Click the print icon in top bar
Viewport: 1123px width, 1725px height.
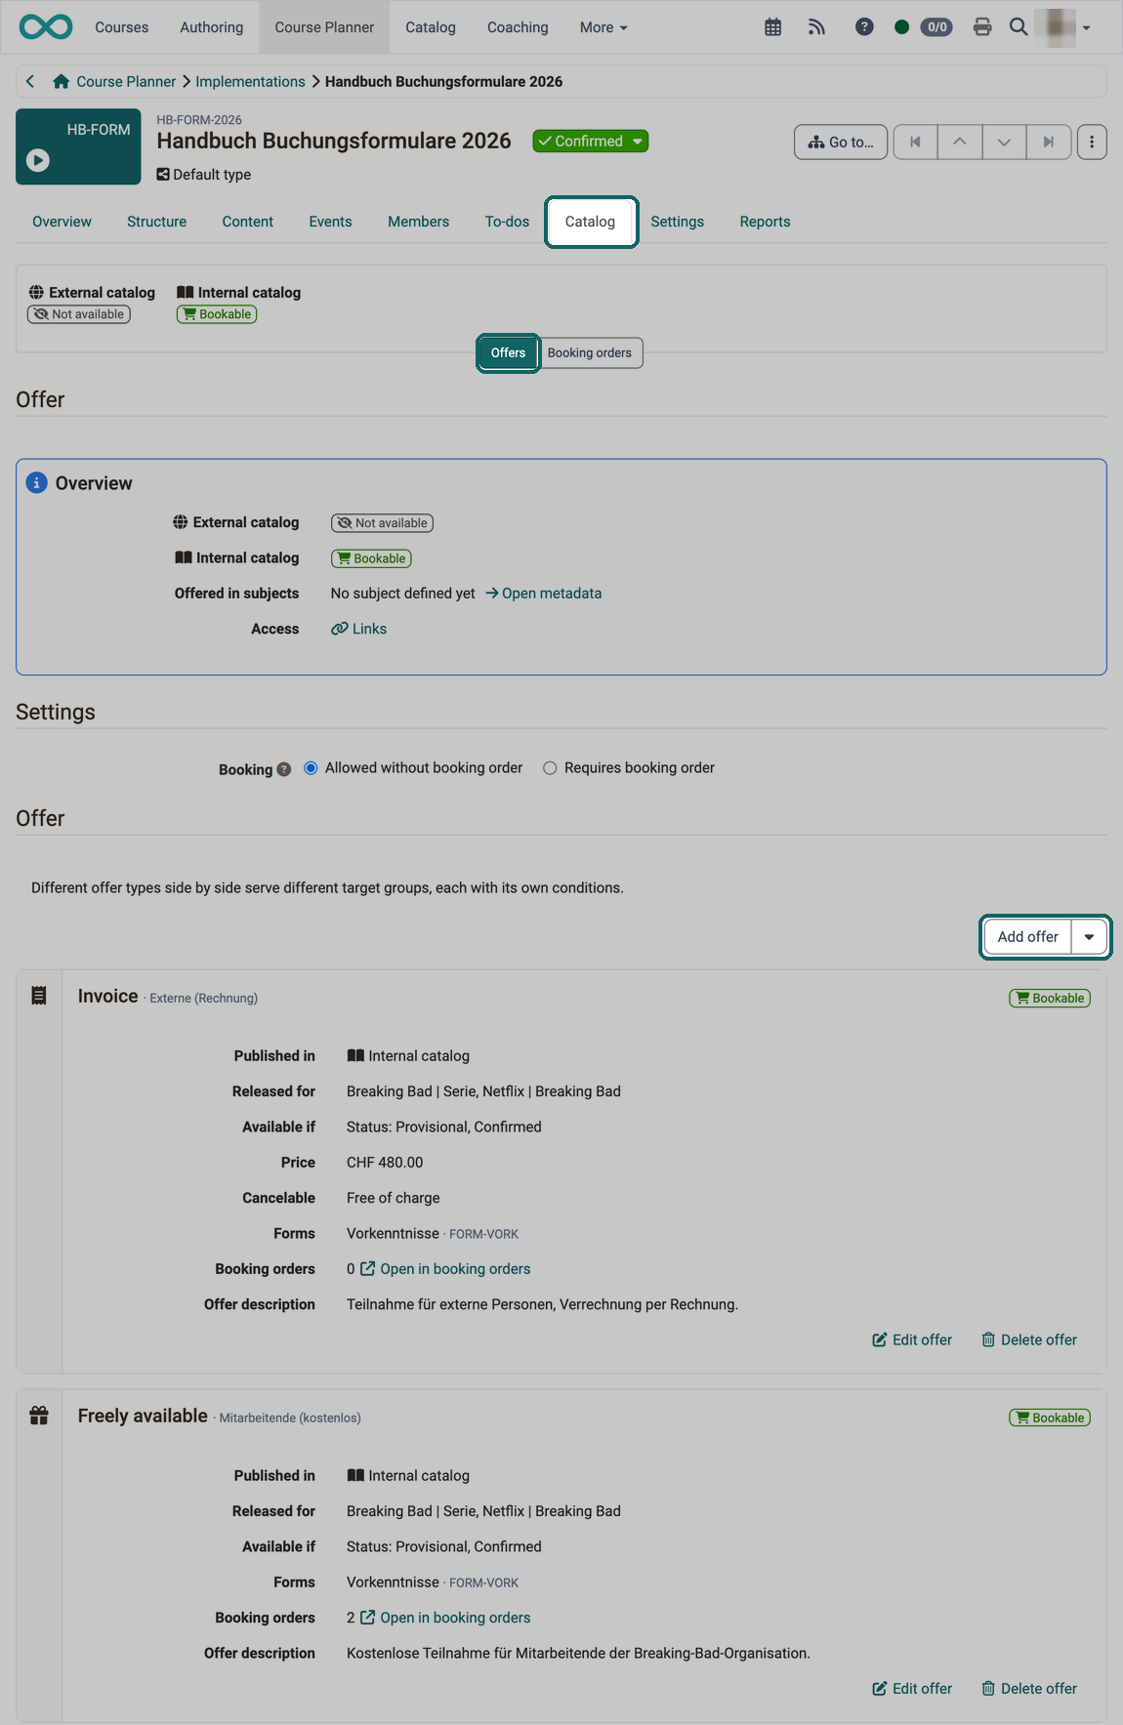click(x=982, y=27)
